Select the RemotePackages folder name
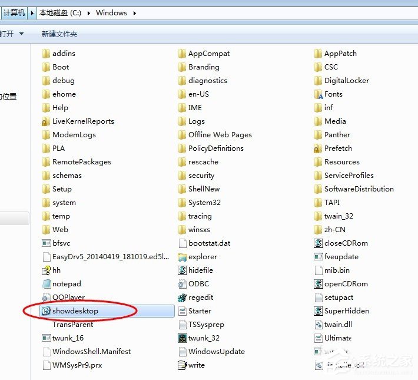This screenshot has height=380, width=418. pos(82,162)
